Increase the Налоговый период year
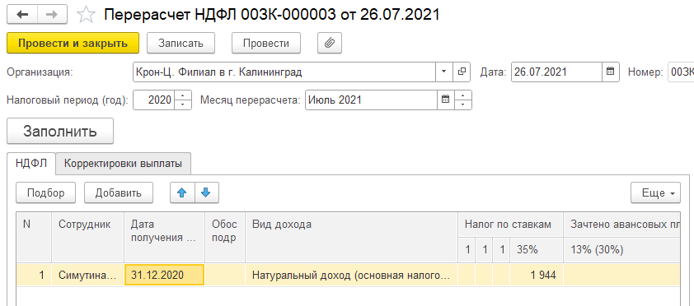This screenshot has width=694, height=306. coord(183,95)
